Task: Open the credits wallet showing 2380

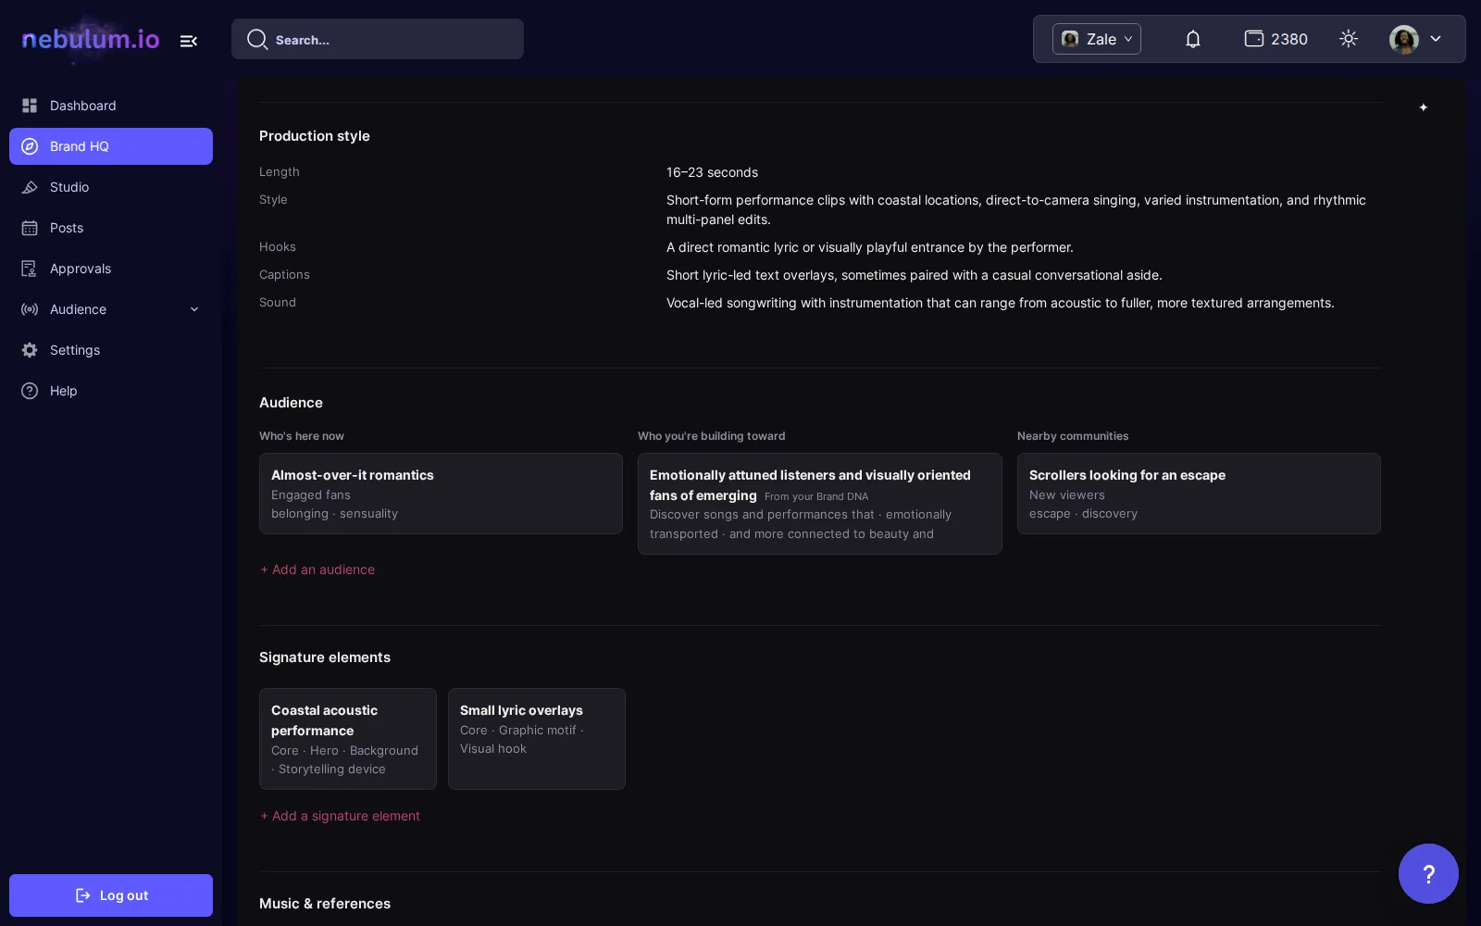Action: pos(1276,39)
